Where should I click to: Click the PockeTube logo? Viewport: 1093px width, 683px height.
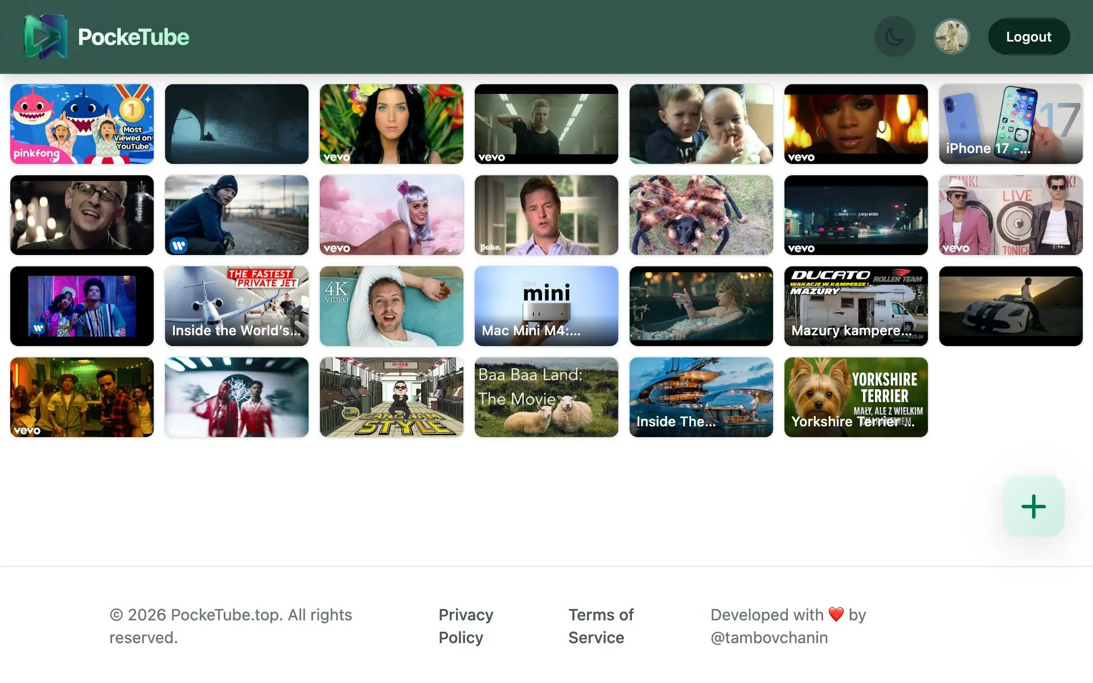click(107, 36)
